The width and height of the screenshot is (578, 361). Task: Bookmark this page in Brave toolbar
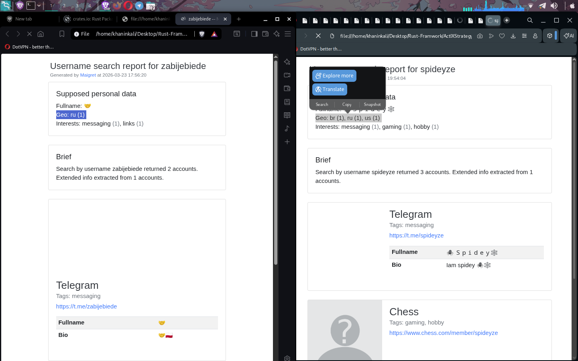click(62, 34)
